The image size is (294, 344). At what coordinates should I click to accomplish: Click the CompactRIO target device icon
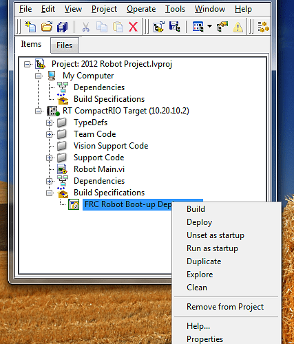pyautogui.click(x=53, y=111)
